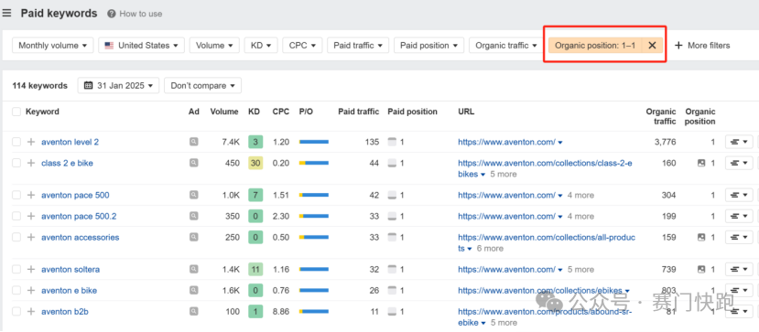Toggle the select-all checkbox in Keyword header
This screenshot has width=759, height=332.
tap(16, 112)
